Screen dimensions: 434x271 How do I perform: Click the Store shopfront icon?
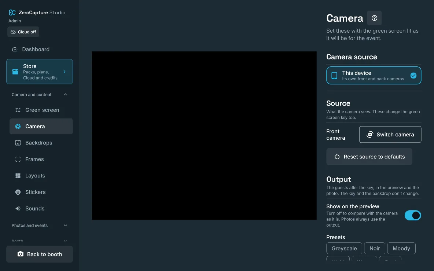click(x=15, y=72)
